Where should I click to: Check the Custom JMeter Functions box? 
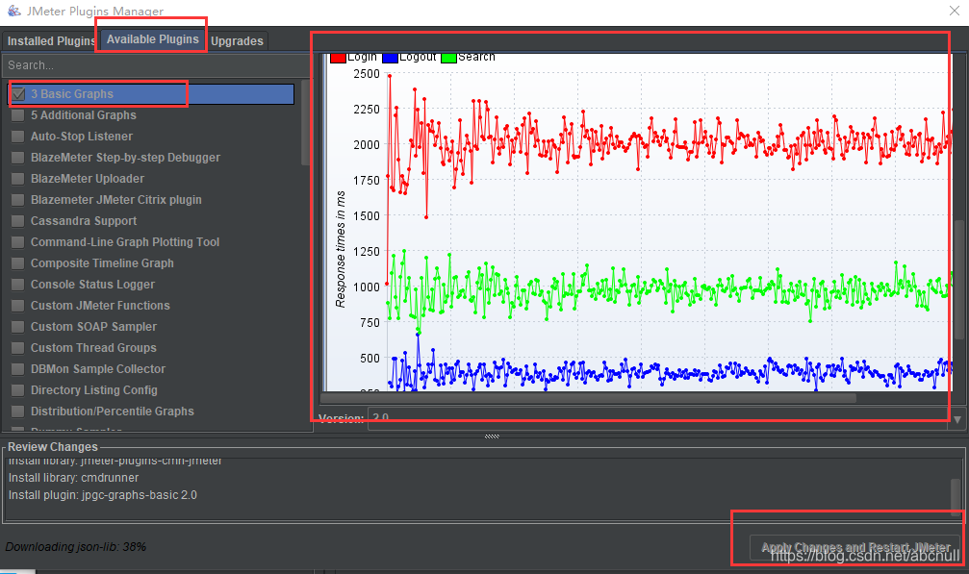(x=18, y=306)
